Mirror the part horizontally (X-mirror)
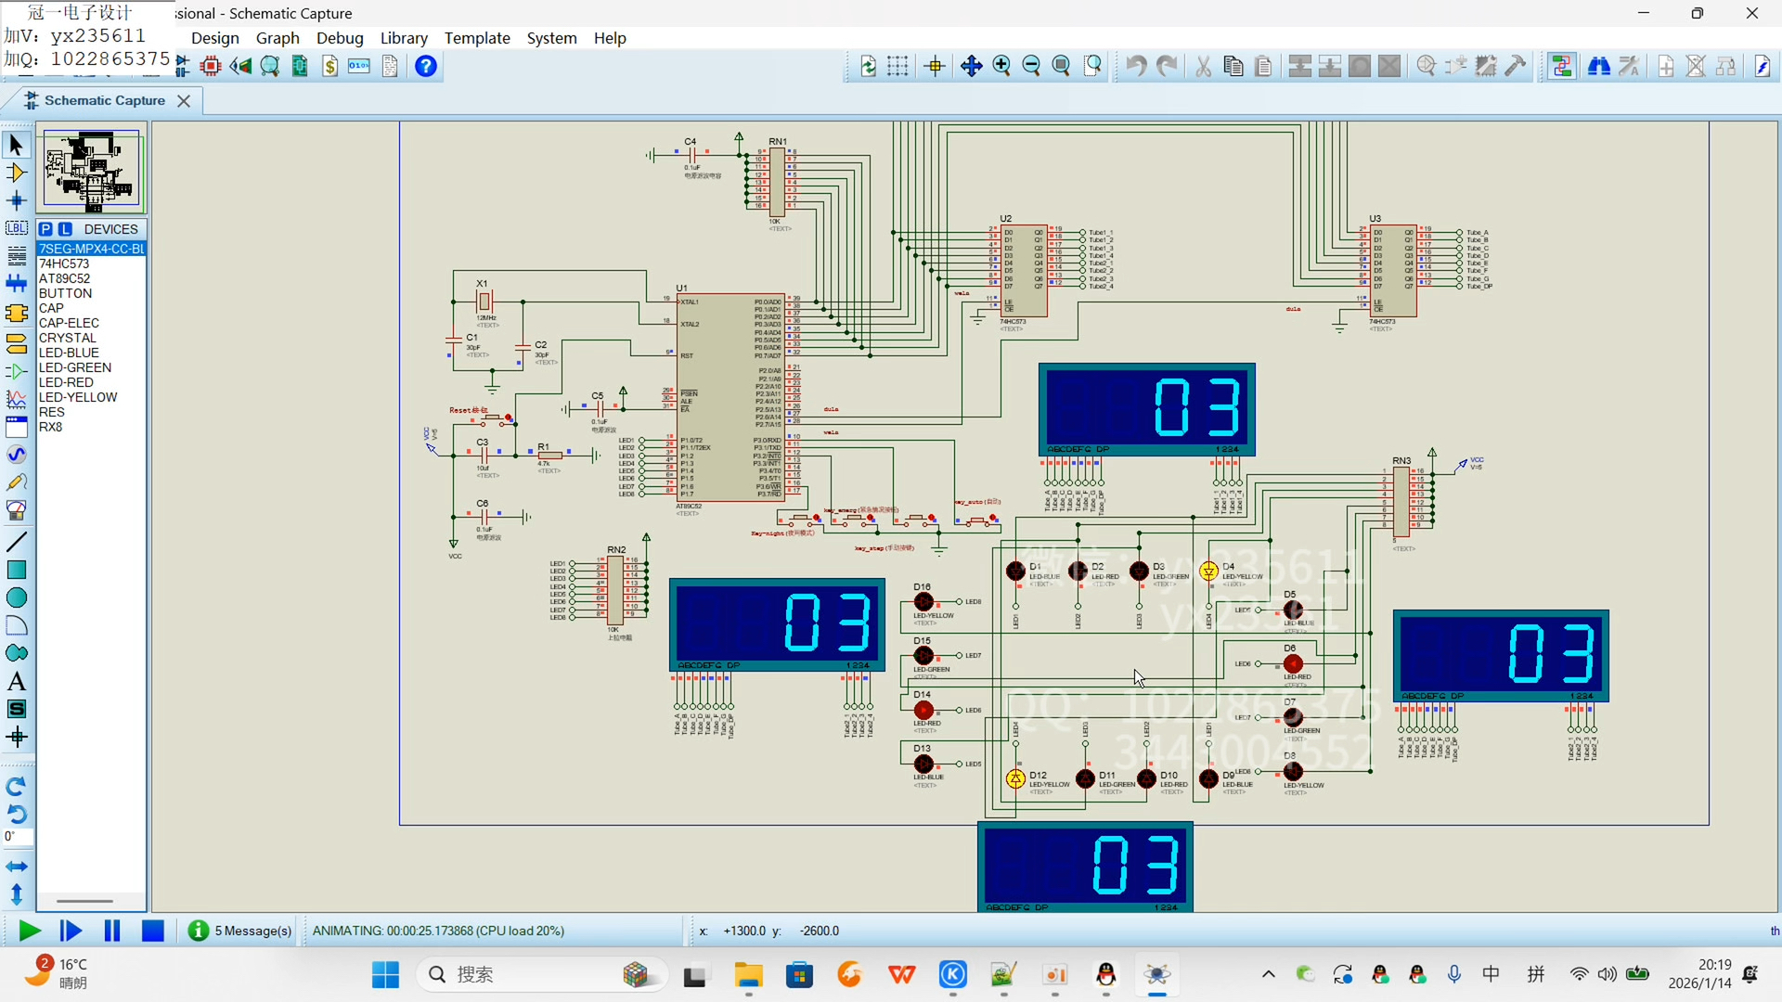 click(16, 867)
